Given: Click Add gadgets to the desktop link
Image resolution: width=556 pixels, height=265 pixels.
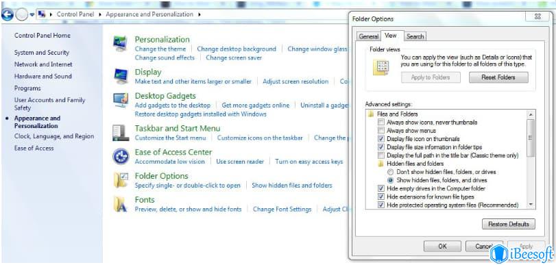Looking at the screenshot, I should coord(172,105).
